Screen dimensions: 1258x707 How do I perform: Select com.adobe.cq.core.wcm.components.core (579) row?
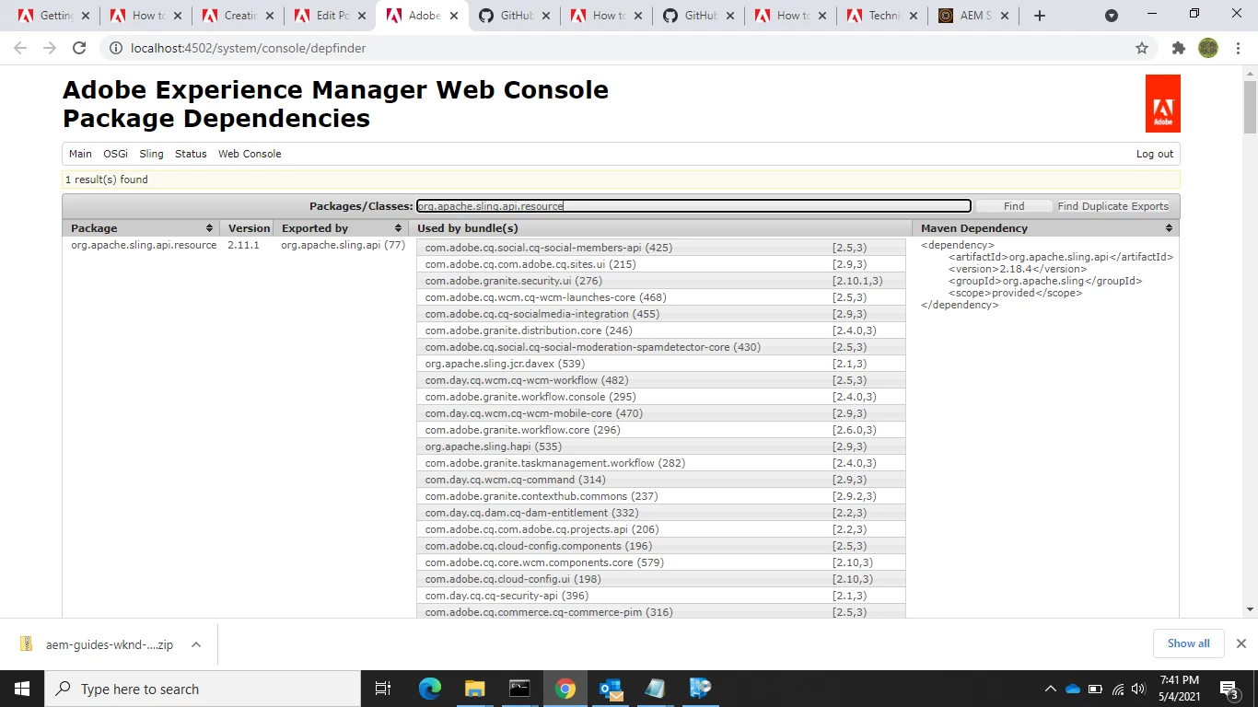[660, 562]
